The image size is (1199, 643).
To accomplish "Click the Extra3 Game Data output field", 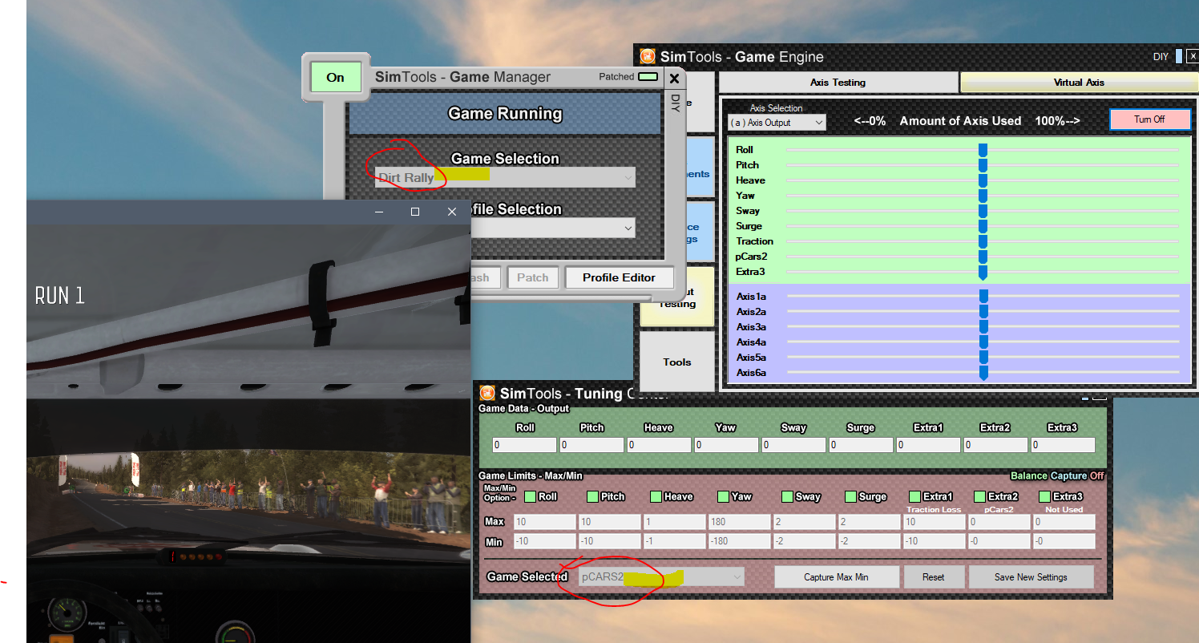I will tap(1062, 444).
